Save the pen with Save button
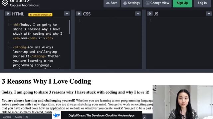Screen dimensions: 213x119 112,3
